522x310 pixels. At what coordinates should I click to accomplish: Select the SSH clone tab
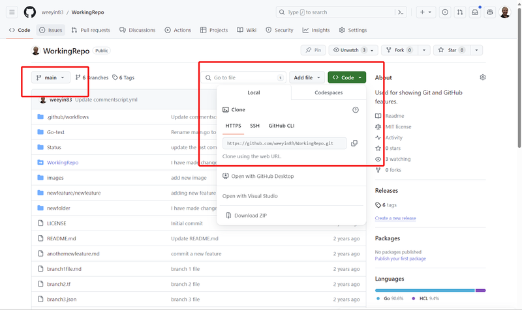pyautogui.click(x=254, y=126)
